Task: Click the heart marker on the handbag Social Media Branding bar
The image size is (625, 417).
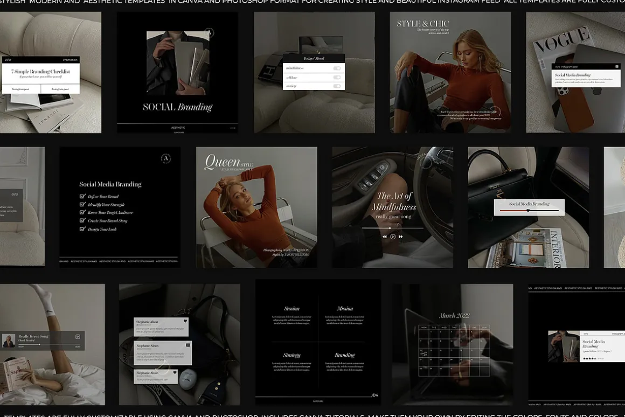Action: coord(528,211)
